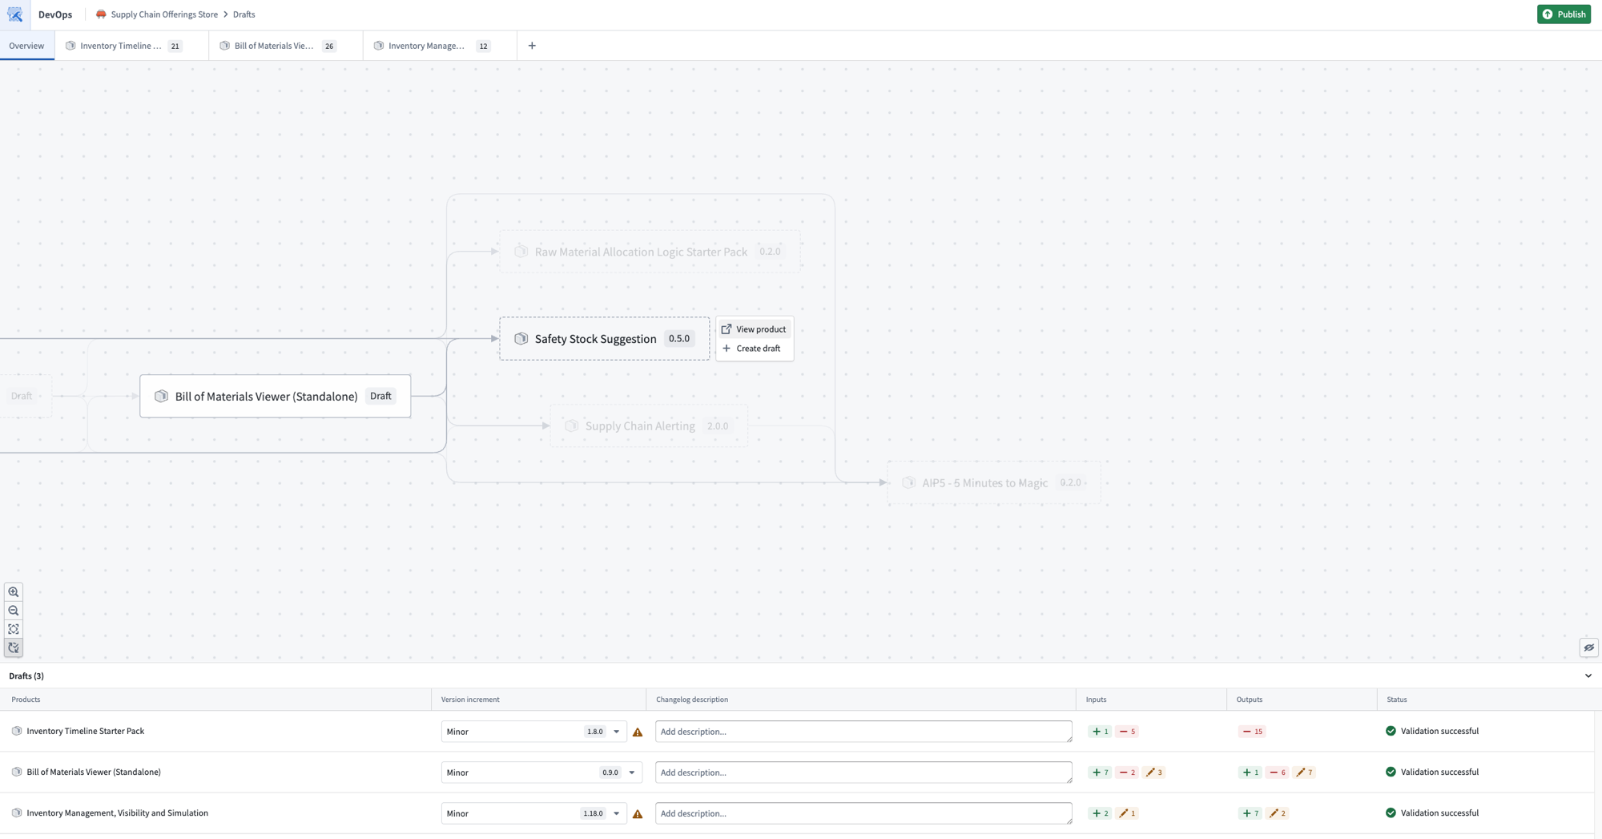
Task: Click the DevOps app logo icon
Action: click(14, 14)
